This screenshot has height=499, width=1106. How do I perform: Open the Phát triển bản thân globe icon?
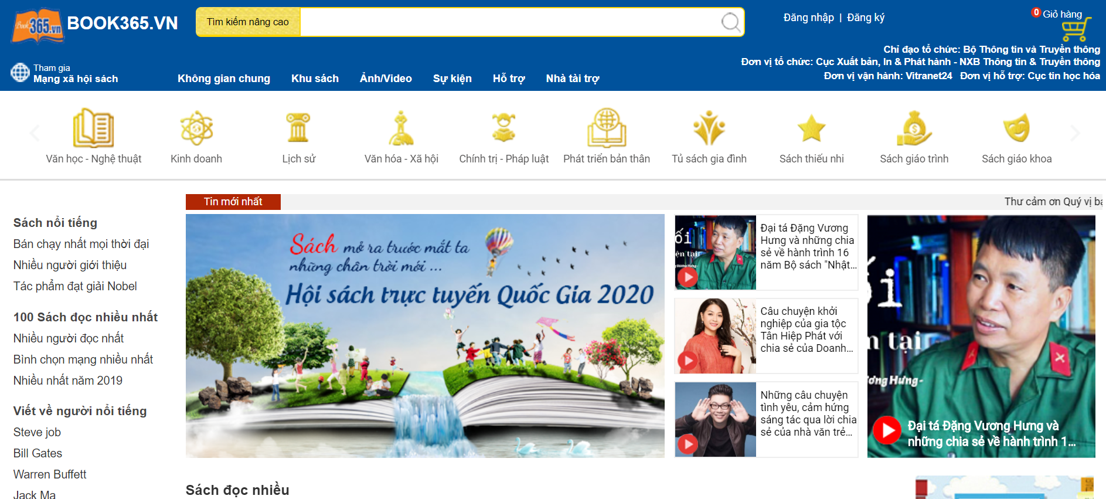coord(607,128)
